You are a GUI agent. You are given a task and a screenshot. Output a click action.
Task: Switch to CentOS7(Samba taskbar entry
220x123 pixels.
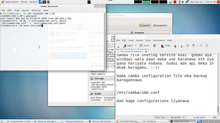pyautogui.click(x=128, y=121)
